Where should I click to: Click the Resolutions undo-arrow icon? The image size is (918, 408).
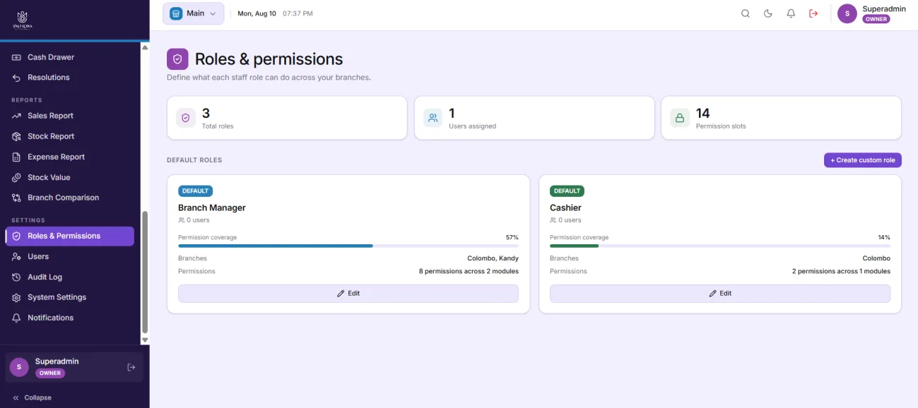(16, 78)
